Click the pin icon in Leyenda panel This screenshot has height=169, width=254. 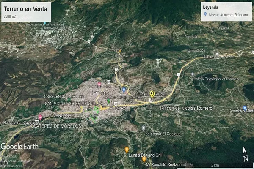(x=205, y=14)
